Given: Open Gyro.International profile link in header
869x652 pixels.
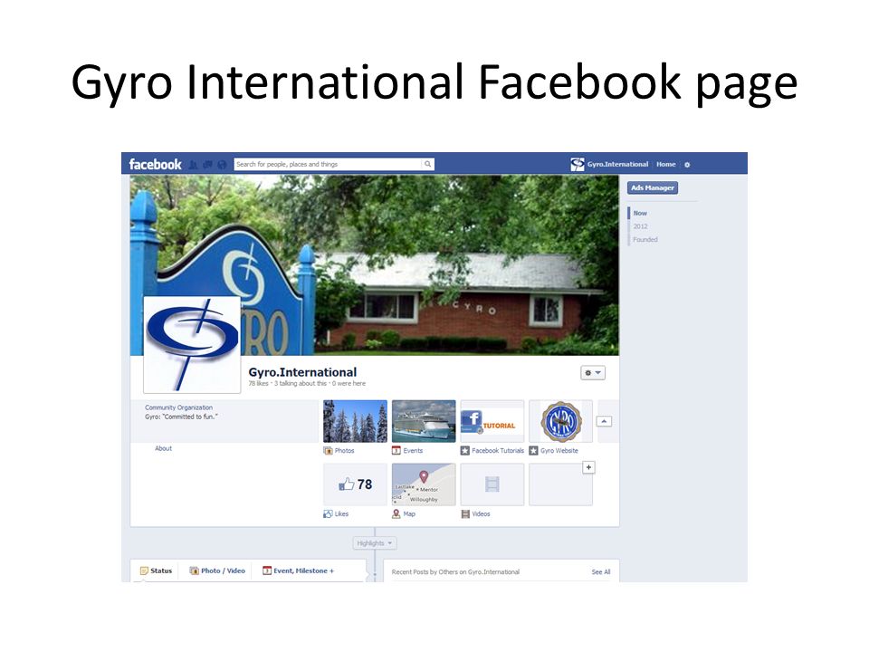Looking at the screenshot, I should point(617,164).
